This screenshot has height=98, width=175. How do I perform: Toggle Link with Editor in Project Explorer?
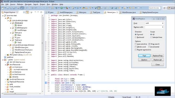[x=27, y=12]
